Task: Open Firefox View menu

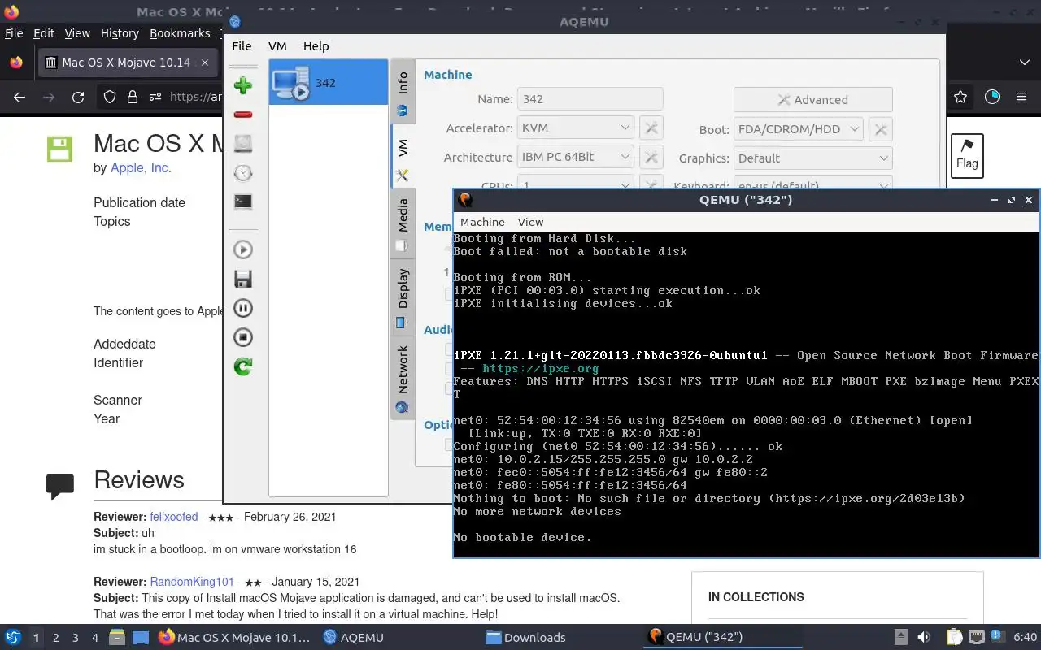Action: point(77,33)
